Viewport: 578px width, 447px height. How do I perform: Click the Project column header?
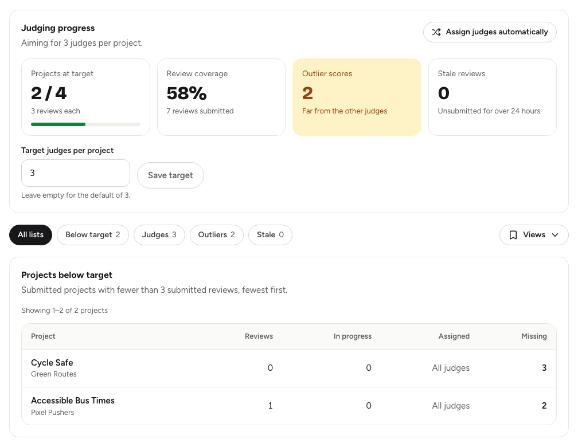click(43, 336)
